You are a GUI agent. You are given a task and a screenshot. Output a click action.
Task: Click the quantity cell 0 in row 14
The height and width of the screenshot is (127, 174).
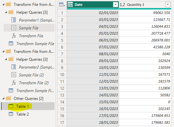click(145, 102)
